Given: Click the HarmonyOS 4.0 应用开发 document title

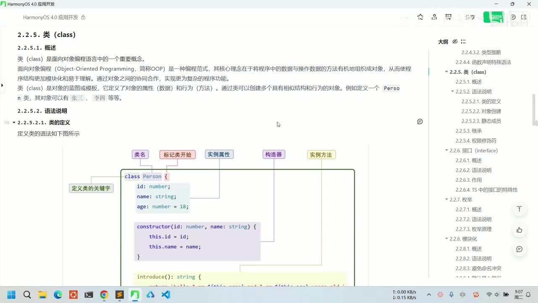Looking at the screenshot, I should [50, 17].
